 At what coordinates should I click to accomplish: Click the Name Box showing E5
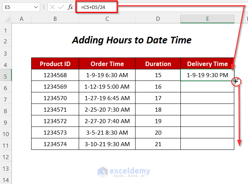[21, 7]
